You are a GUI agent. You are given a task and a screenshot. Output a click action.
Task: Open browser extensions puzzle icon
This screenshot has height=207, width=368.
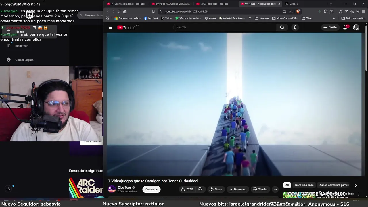pos(325,11)
